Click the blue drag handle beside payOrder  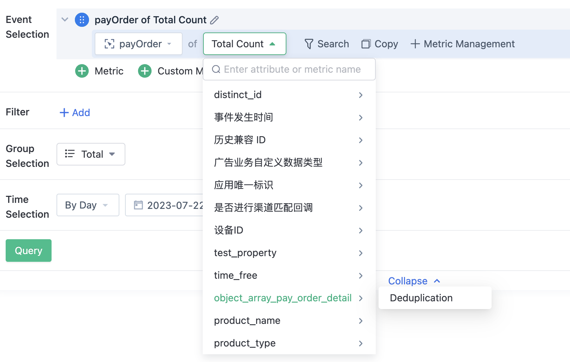tap(82, 20)
